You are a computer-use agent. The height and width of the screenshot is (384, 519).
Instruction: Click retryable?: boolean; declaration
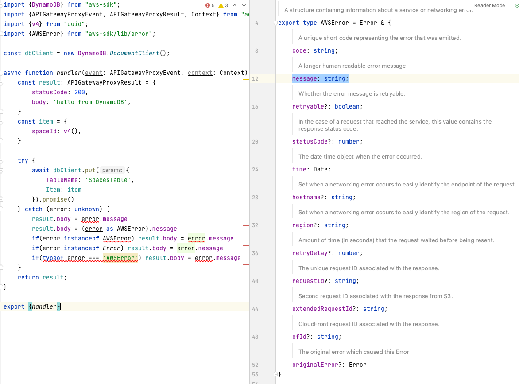pyautogui.click(x=327, y=107)
